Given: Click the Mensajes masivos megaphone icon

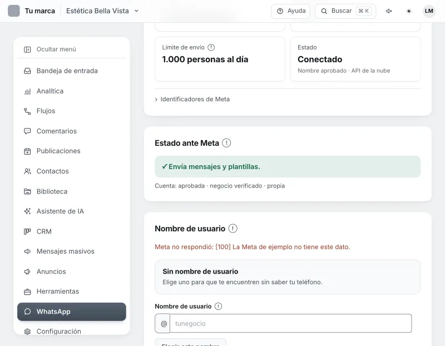Looking at the screenshot, I should pos(27,251).
